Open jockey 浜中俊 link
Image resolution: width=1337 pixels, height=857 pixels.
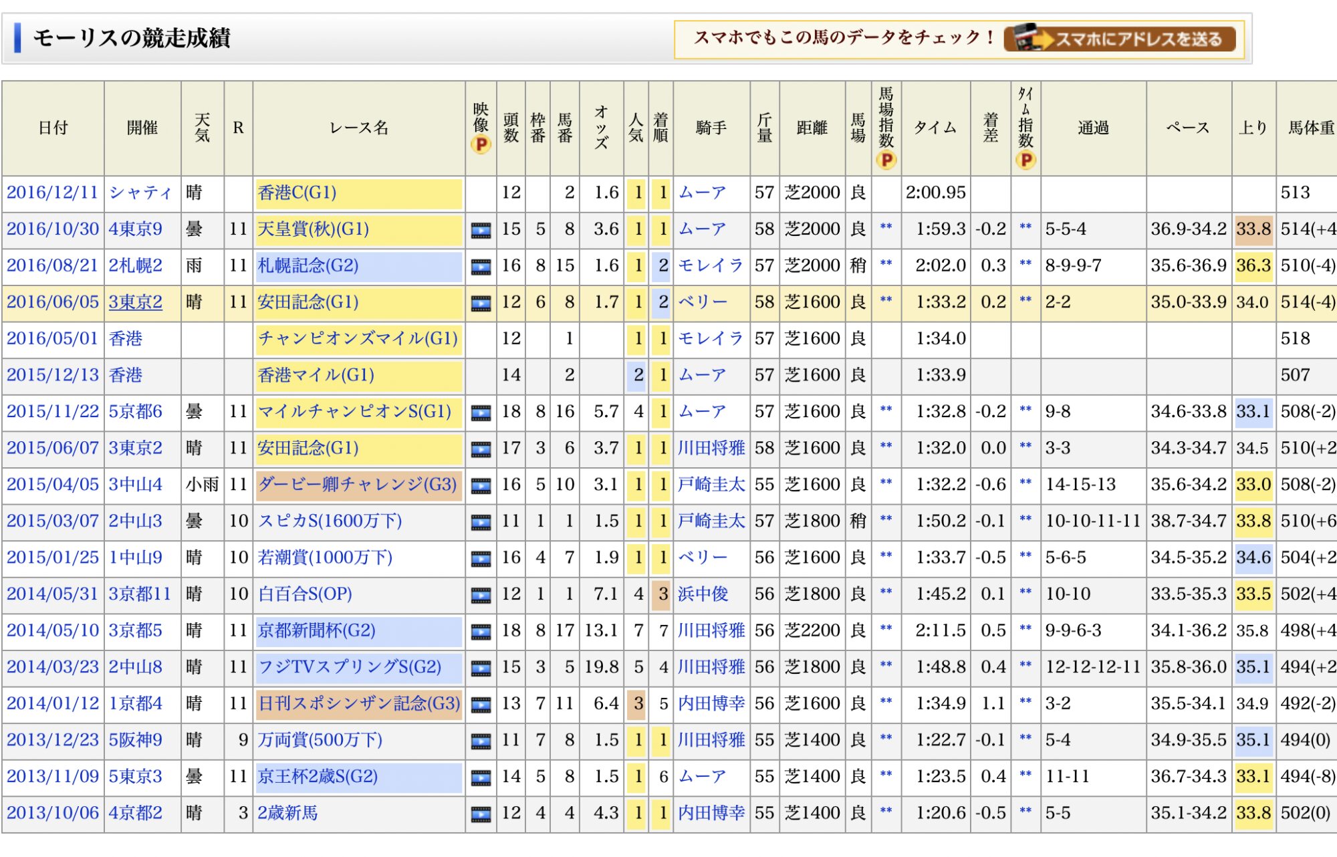[x=703, y=594]
